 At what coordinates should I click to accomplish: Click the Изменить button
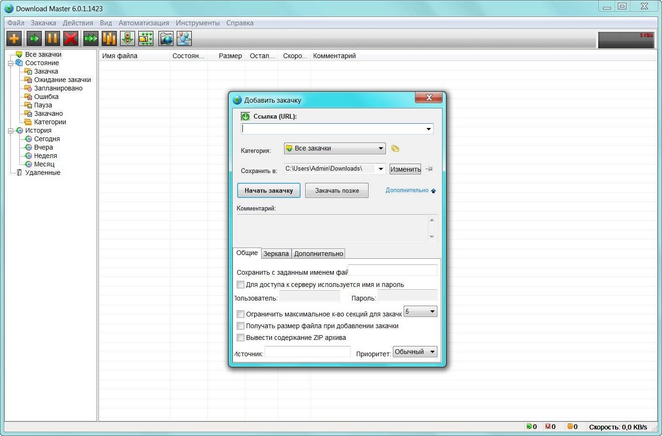point(406,169)
